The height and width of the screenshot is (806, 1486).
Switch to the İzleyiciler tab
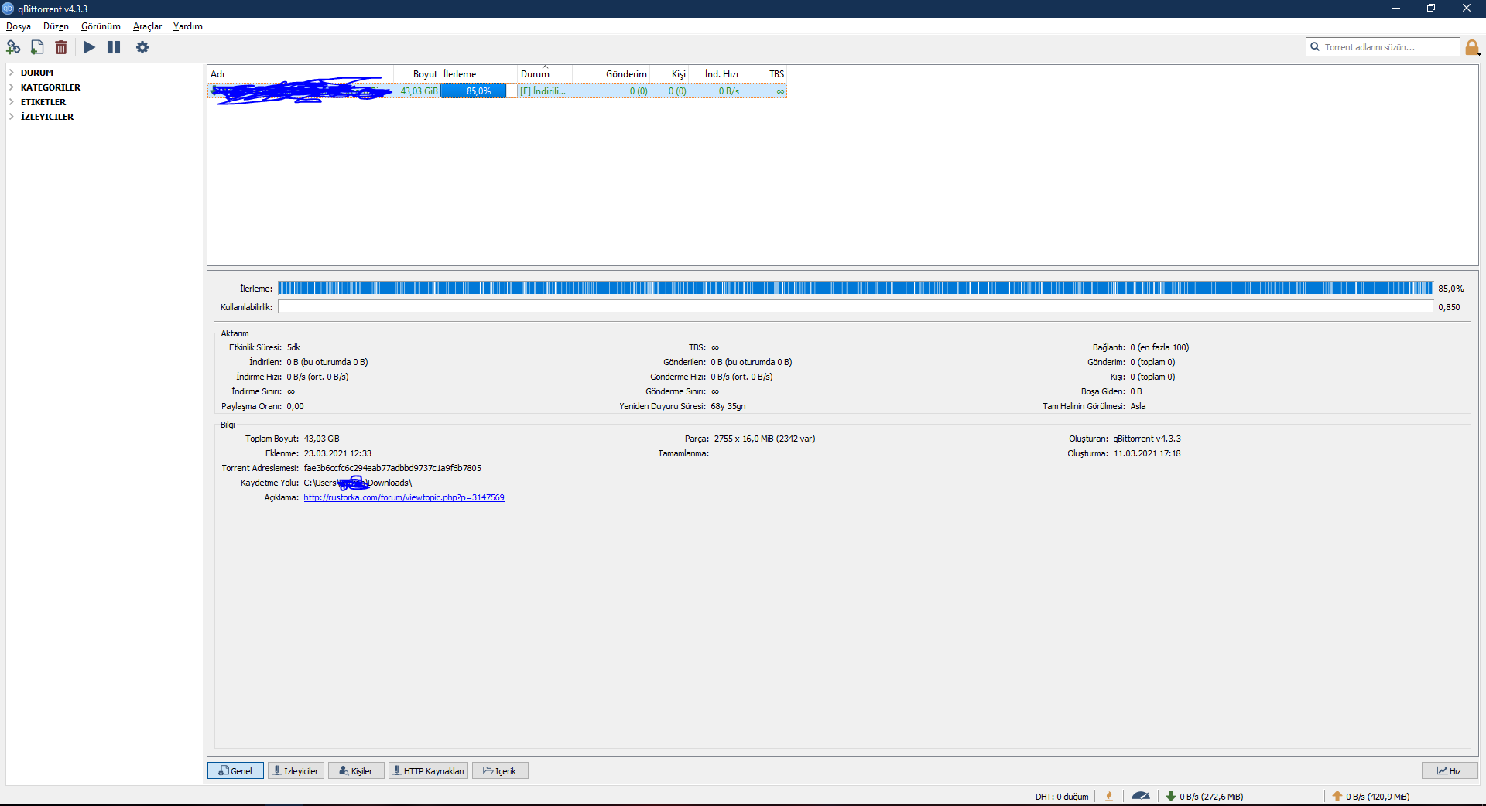(296, 770)
